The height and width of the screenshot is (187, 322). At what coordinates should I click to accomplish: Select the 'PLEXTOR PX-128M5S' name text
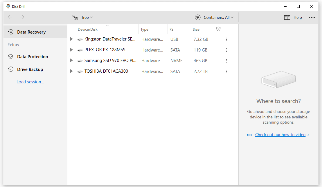pyautogui.click(x=105, y=50)
